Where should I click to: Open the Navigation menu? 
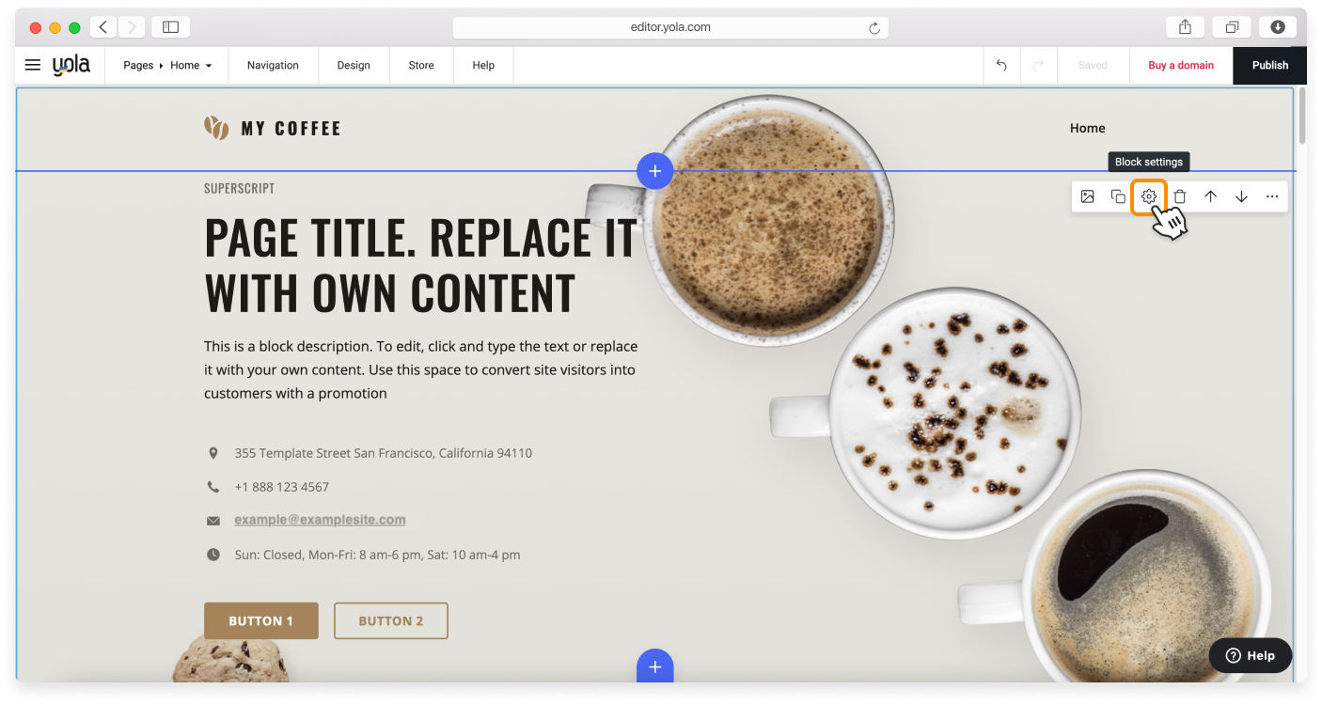pos(273,66)
